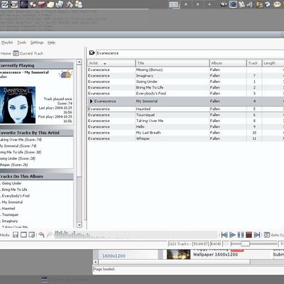Click the browser window horizontal scrollbar left arrow
Viewport: 284px width, 284px height.
point(96,262)
